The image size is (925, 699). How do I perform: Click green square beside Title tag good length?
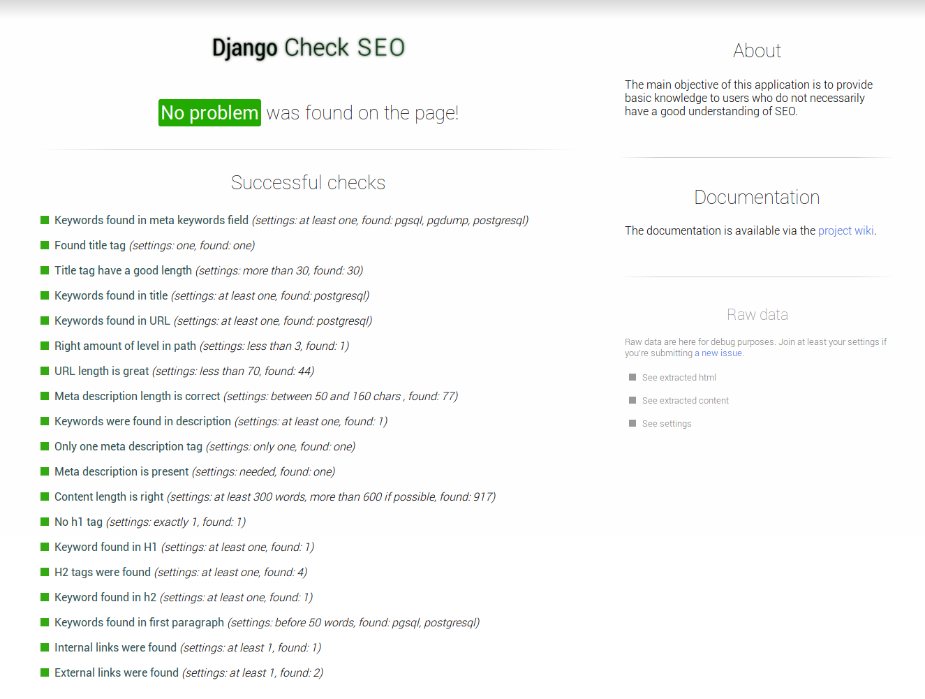45,270
